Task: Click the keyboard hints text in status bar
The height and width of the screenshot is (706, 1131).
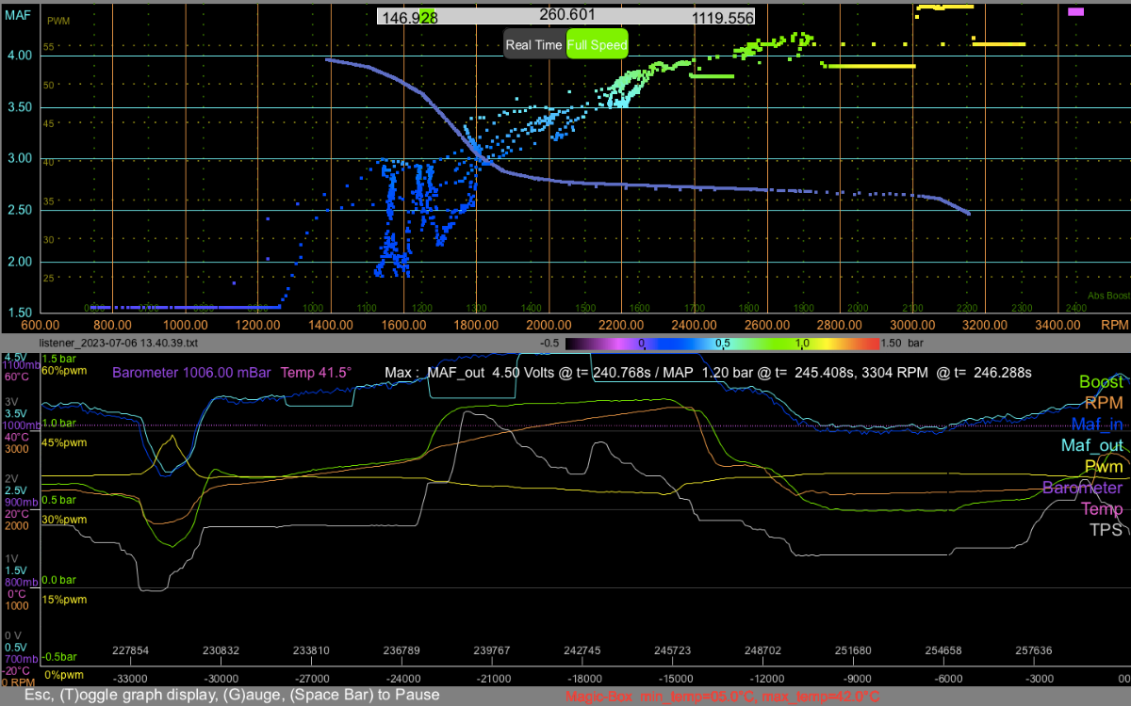Action: [232, 695]
